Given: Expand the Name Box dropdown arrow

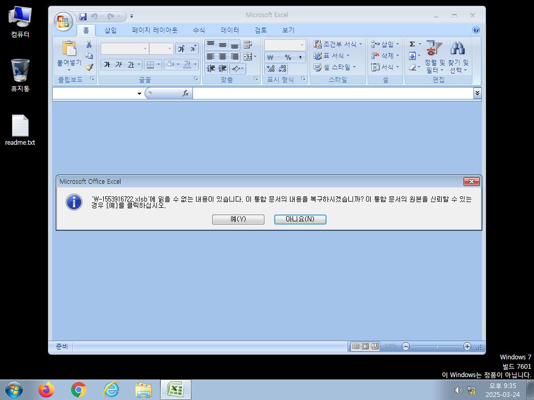Looking at the screenshot, I should [x=139, y=94].
